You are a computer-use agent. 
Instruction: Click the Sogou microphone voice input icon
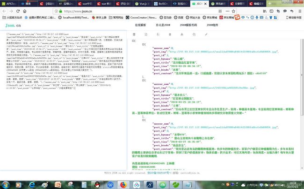[x=257, y=18]
